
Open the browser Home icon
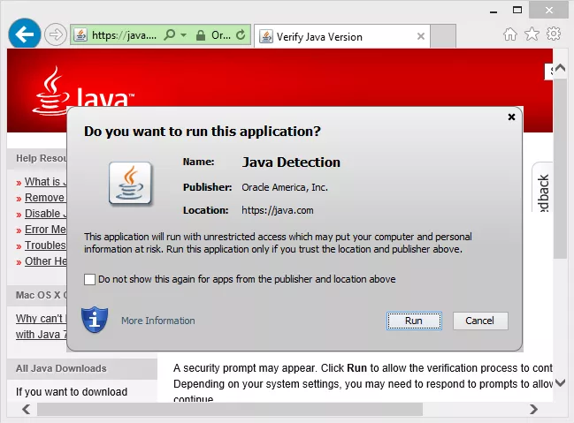coord(510,34)
